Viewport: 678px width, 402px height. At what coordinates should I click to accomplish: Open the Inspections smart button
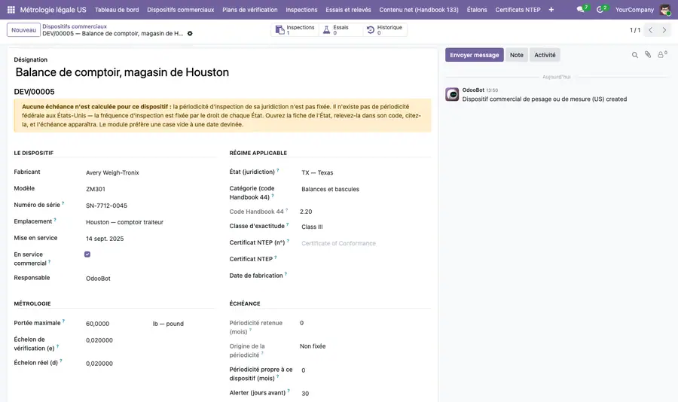pos(295,30)
